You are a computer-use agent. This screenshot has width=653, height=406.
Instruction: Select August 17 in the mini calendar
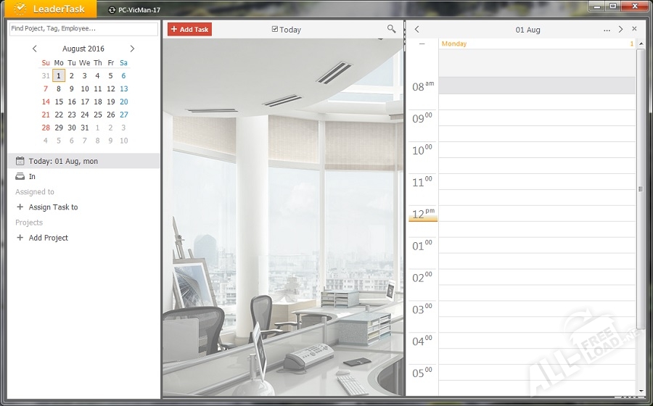pos(85,101)
